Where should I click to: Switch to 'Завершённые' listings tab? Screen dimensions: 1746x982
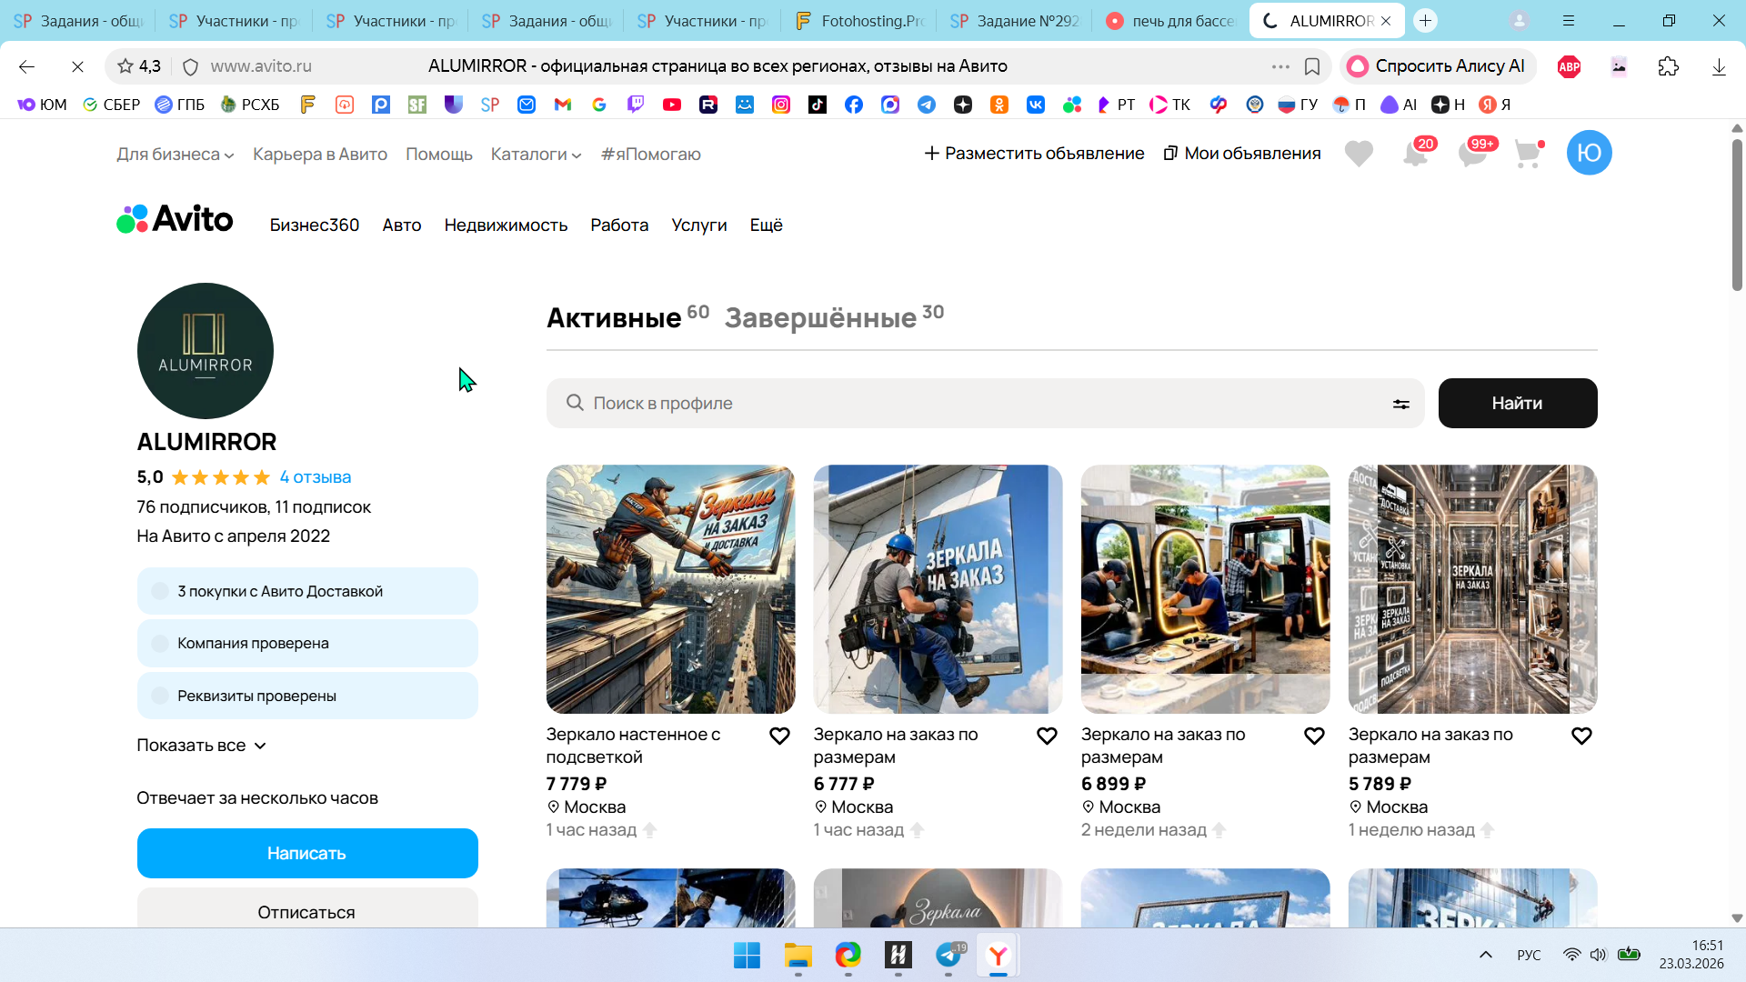(x=820, y=318)
